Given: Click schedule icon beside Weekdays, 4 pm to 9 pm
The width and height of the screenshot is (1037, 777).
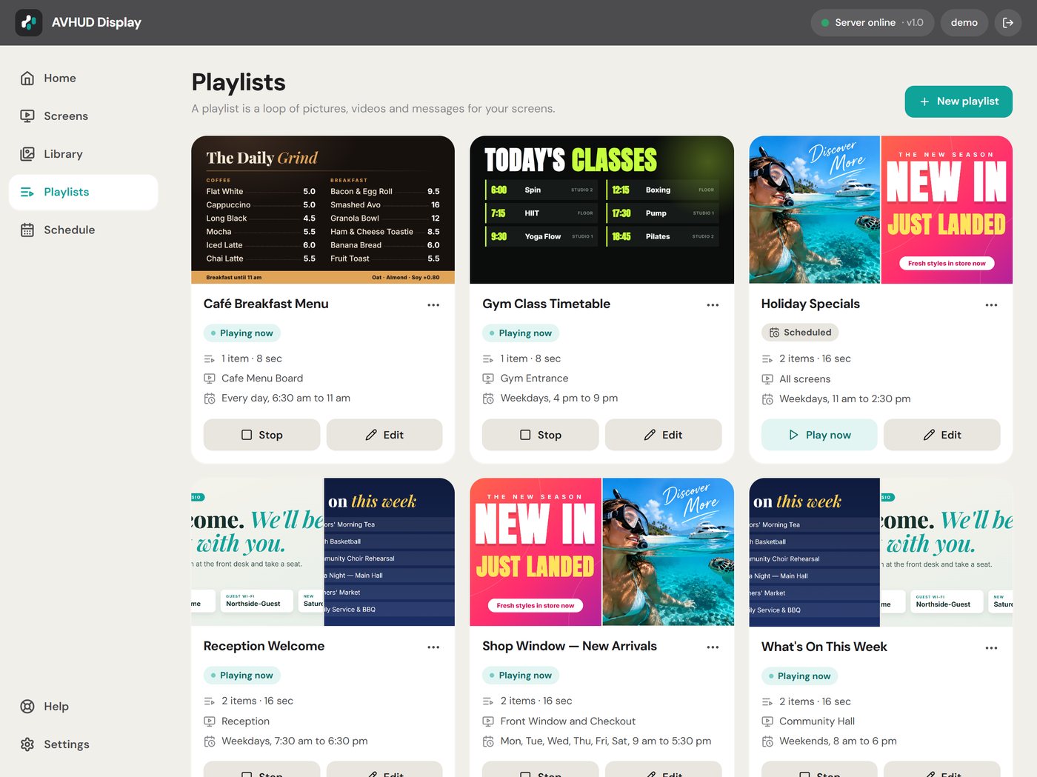Looking at the screenshot, I should click(488, 398).
